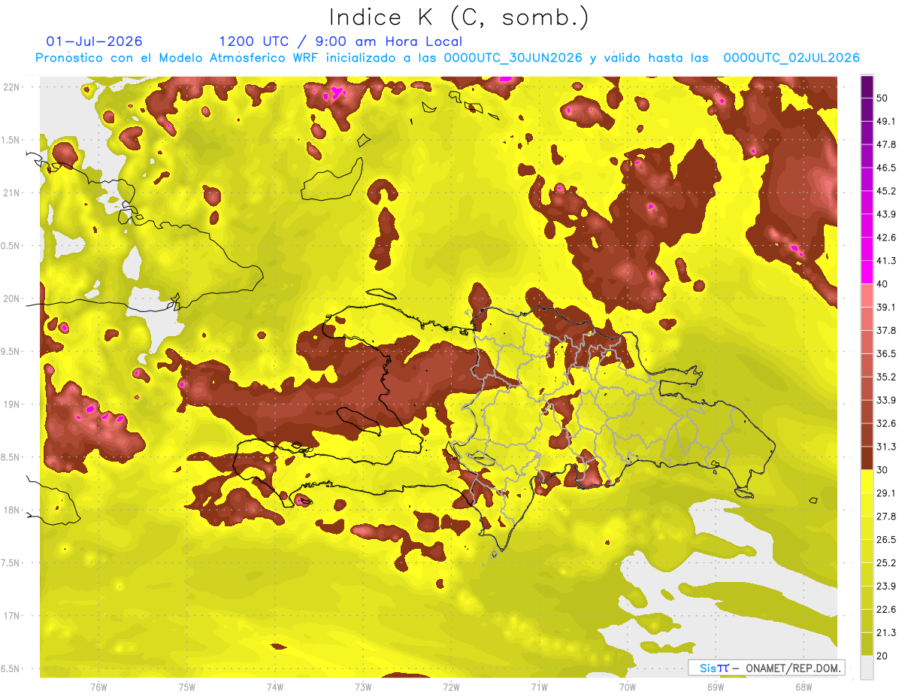Viewport: 902px width, 697px height.
Task: Click the colorbar value '33.9'
Action: point(886,400)
